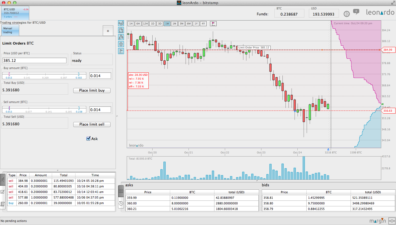This screenshot has height=225, width=396.
Task: Click Place limit buy button
Action: click(92, 91)
